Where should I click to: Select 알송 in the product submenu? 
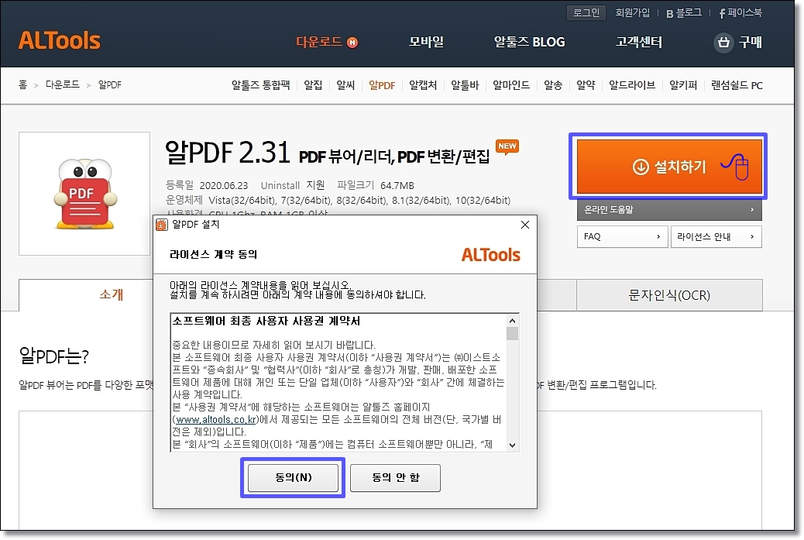point(553,85)
